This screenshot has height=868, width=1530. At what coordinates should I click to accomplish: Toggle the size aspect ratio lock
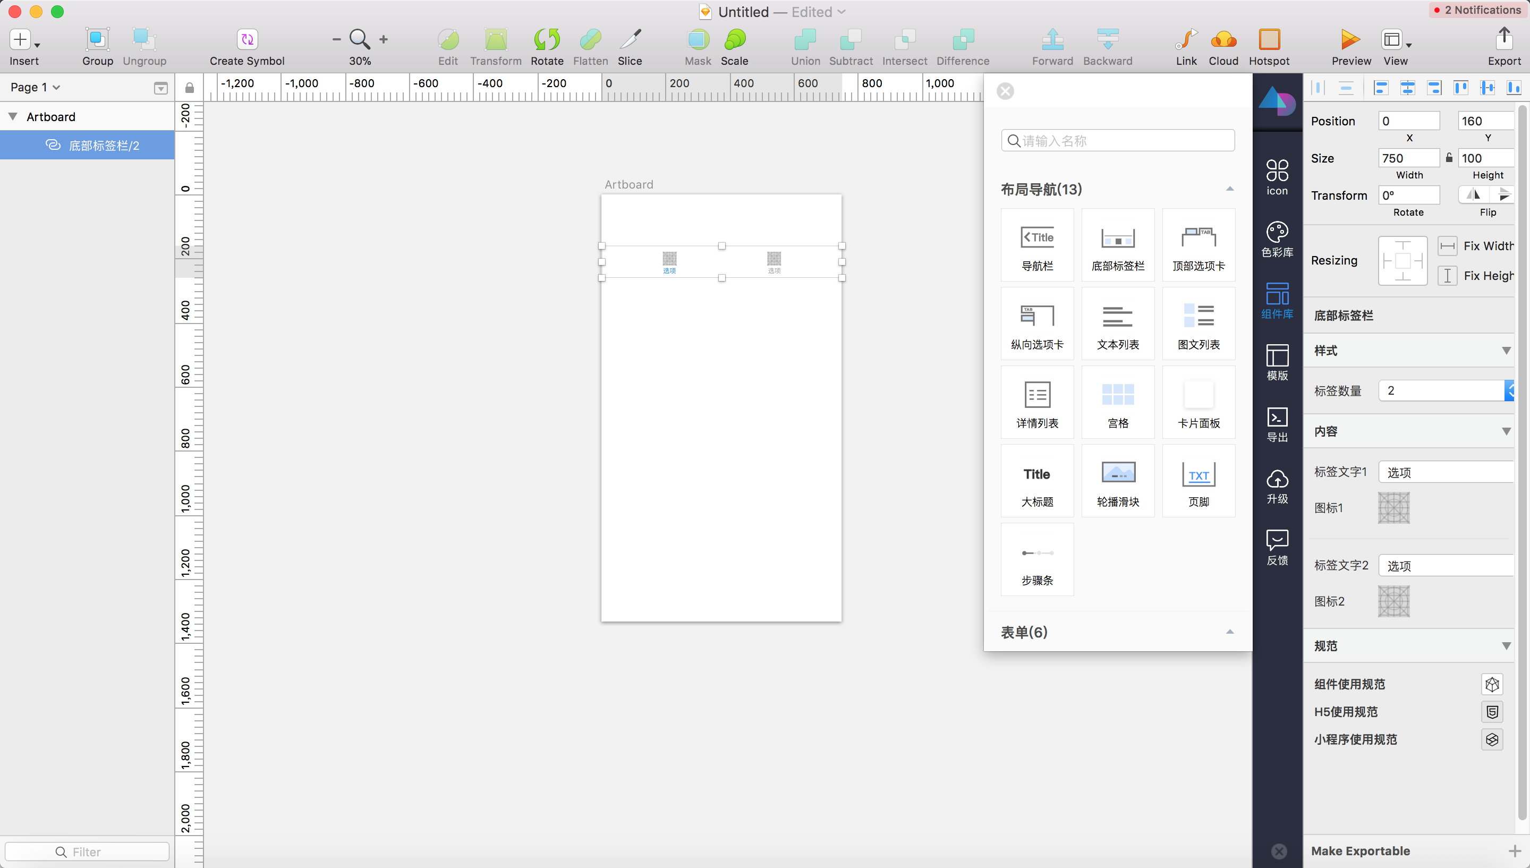(x=1449, y=158)
